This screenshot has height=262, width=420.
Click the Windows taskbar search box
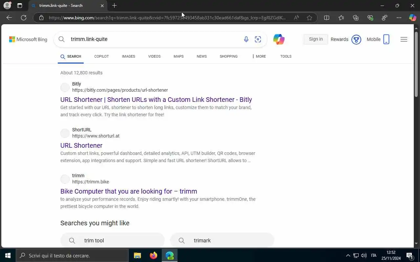(x=72, y=255)
